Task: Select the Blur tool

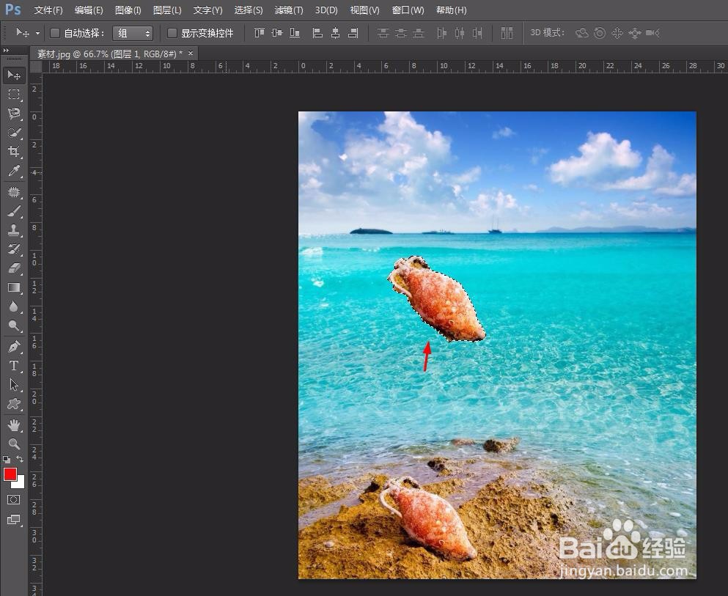Action: click(14, 307)
